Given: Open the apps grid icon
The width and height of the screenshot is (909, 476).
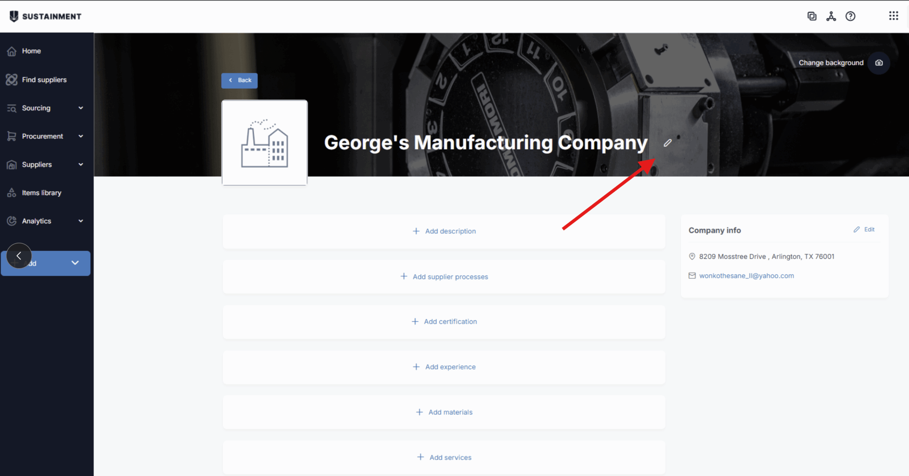Looking at the screenshot, I should [x=893, y=16].
